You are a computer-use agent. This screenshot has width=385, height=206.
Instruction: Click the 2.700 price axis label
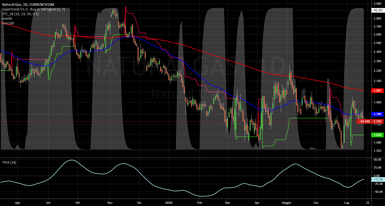[377, 27]
